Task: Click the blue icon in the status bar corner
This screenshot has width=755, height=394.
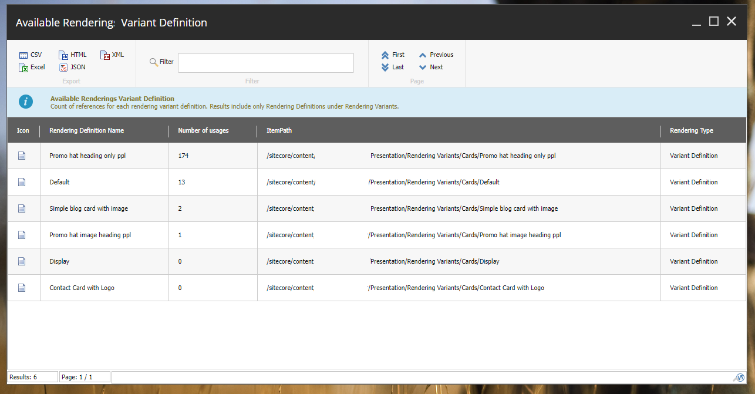Action: click(740, 378)
